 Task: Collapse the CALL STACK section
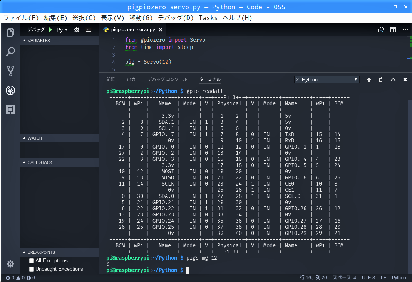coord(59,162)
